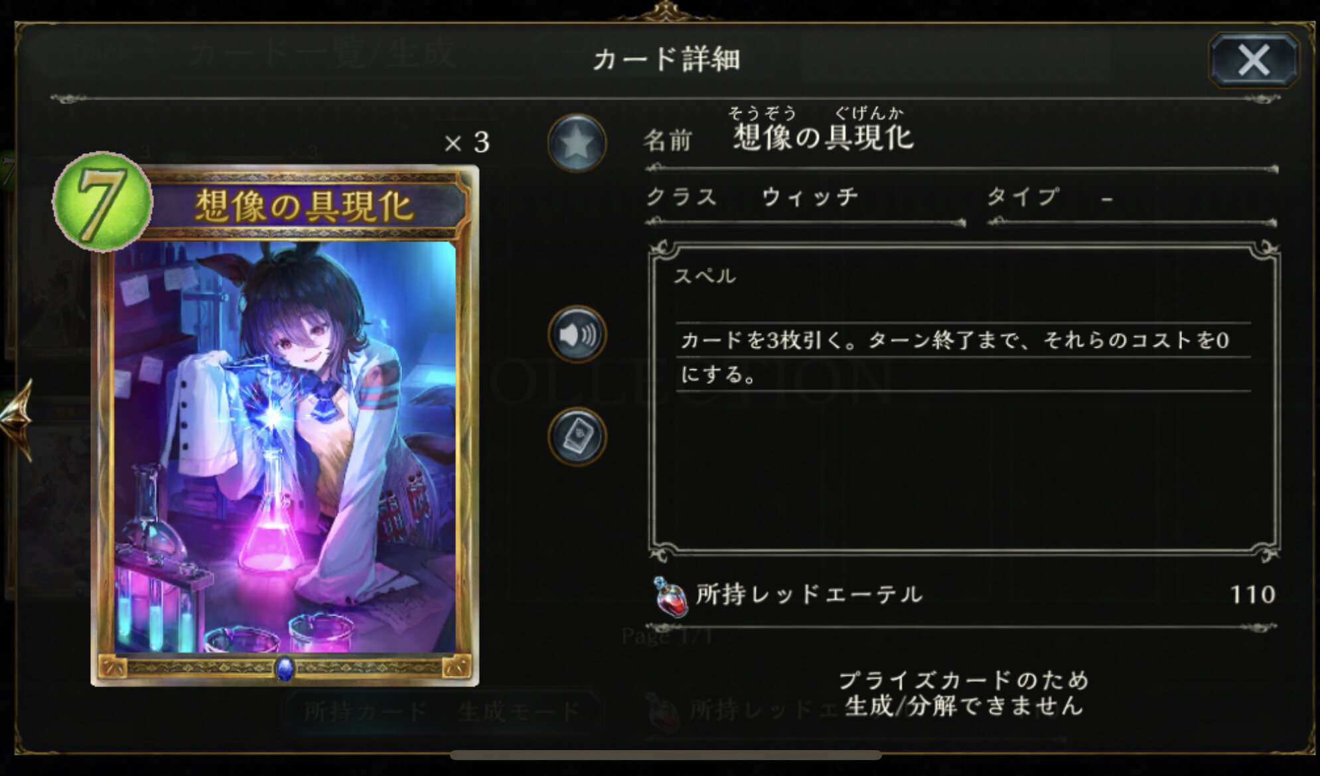Tap the red ether potion icon
Image resolution: width=1320 pixels, height=776 pixels.
tap(670, 596)
